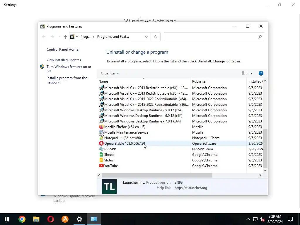Image resolution: width=300 pixels, height=225 pixels.
Task: Open the Windows Start menu
Action: (x=7, y=219)
